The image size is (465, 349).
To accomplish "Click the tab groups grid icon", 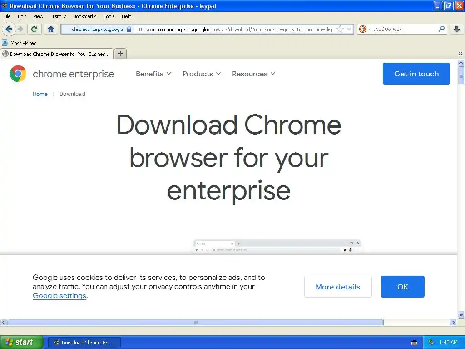I will tap(460, 54).
